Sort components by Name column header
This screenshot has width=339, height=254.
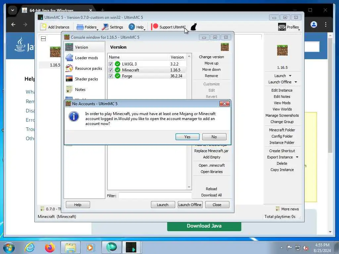[138, 57]
